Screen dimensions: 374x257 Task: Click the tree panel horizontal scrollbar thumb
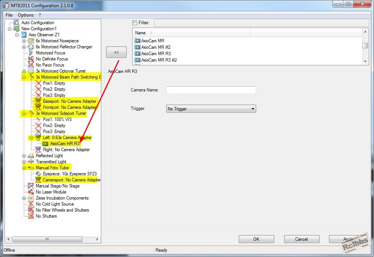[x=47, y=239]
